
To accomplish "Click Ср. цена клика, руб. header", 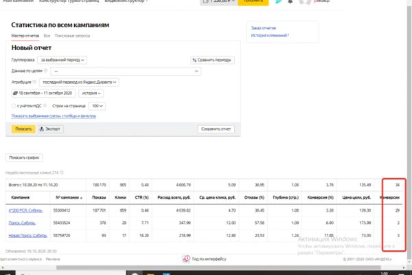I will pyautogui.click(x=217, y=197).
